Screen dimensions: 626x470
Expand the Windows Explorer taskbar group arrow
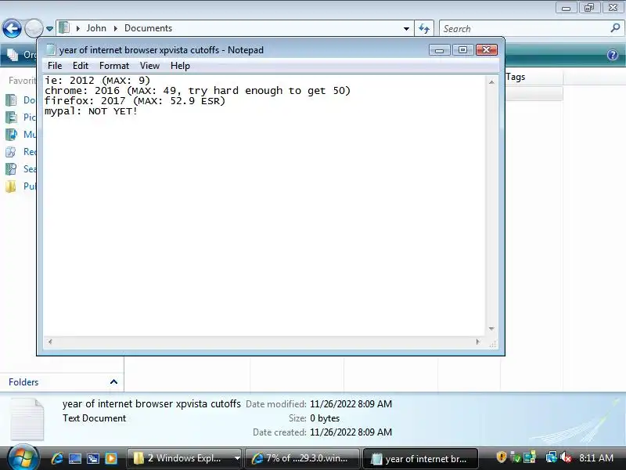tap(237, 458)
